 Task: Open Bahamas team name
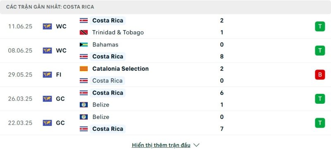[106, 44]
